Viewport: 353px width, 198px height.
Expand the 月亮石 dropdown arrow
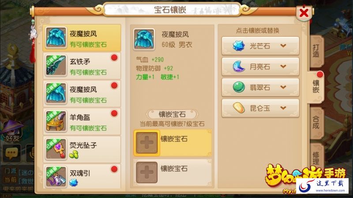pos(283,67)
